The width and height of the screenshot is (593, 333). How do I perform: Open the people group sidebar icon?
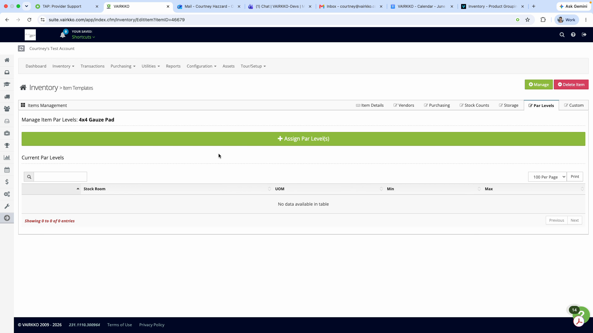coord(7,109)
